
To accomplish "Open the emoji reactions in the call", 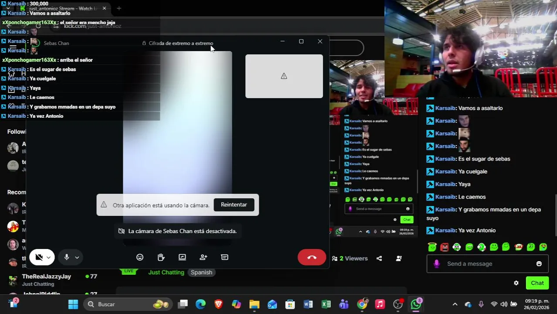I will pyautogui.click(x=140, y=257).
